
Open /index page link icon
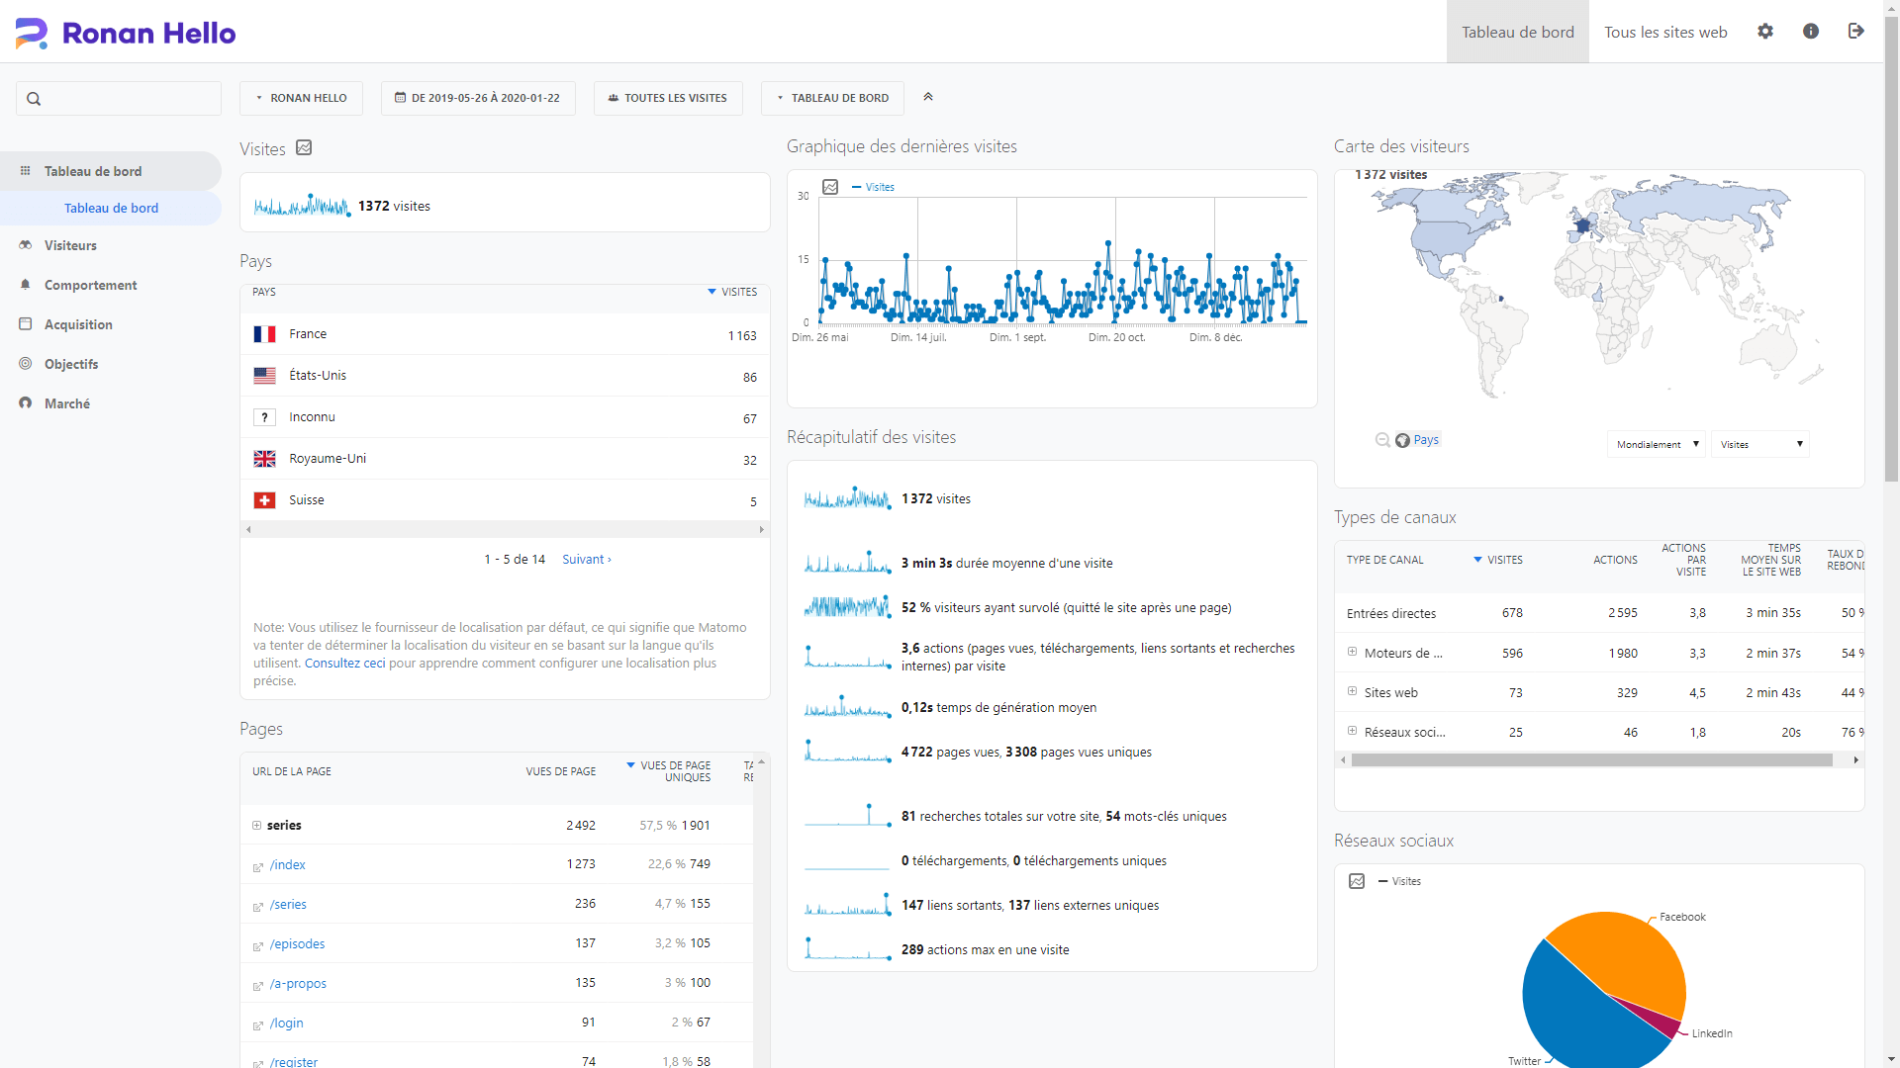point(258,867)
